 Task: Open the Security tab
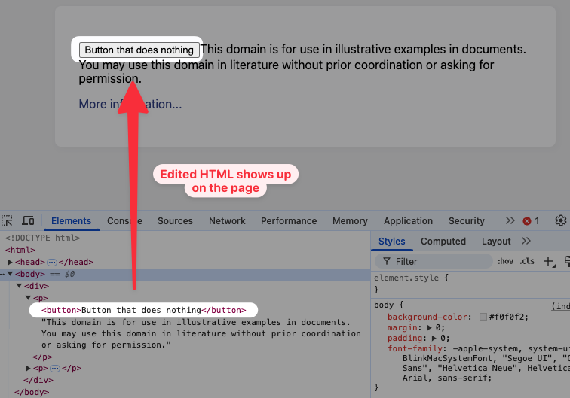click(467, 221)
